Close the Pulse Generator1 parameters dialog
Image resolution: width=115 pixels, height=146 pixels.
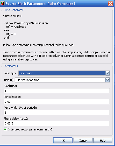tap(110, 4)
